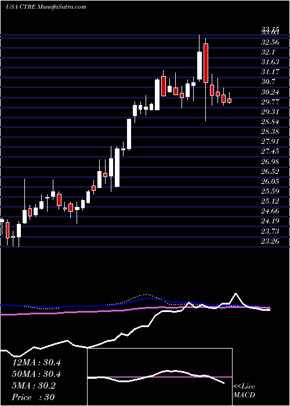Viewport: 290px width, 406px height.
Task: Click the 26.52 price level label
Action: pyautogui.click(x=270, y=172)
